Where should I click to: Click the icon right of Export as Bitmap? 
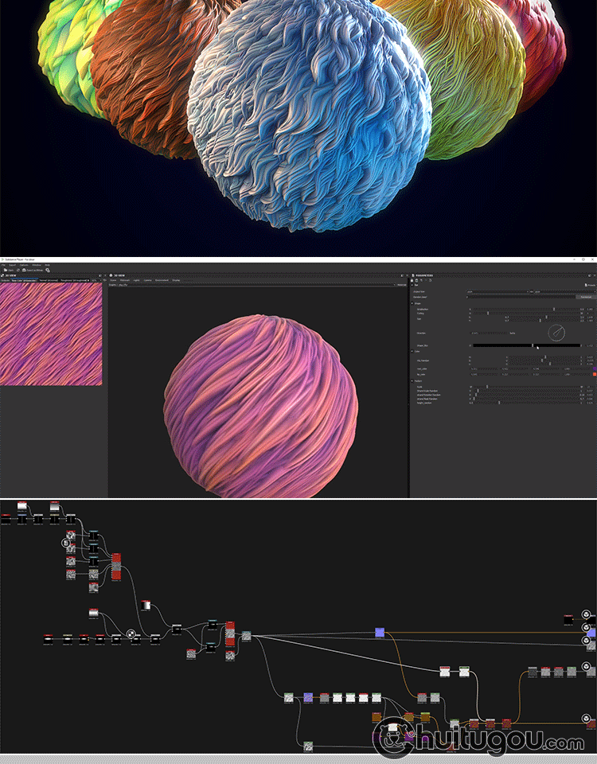tap(48, 271)
